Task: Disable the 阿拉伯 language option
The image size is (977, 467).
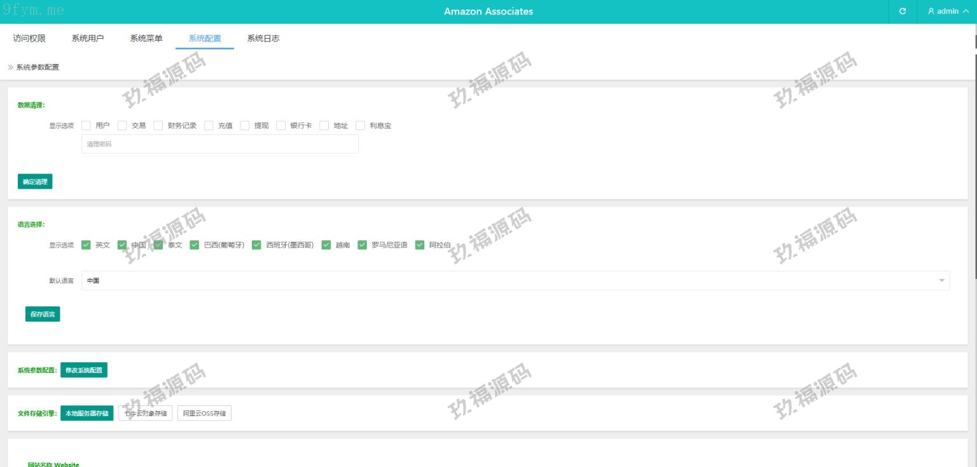Action: 420,245
